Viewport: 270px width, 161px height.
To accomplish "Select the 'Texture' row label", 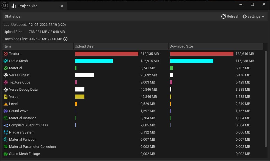I will point(15,54).
